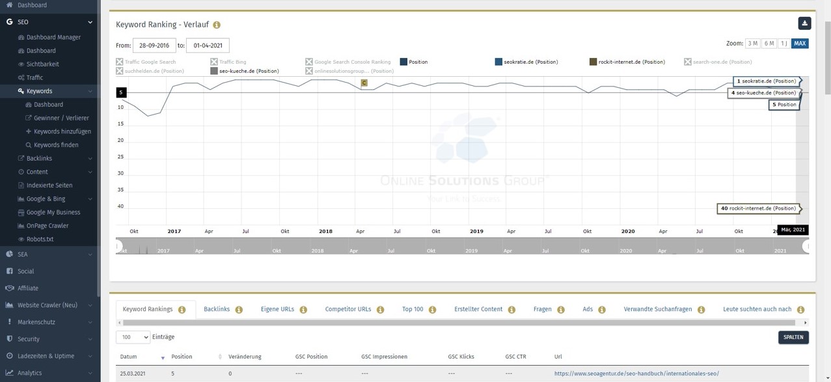
Task: Click the info icon beside Keyword Rankings tab
Action: (182, 310)
